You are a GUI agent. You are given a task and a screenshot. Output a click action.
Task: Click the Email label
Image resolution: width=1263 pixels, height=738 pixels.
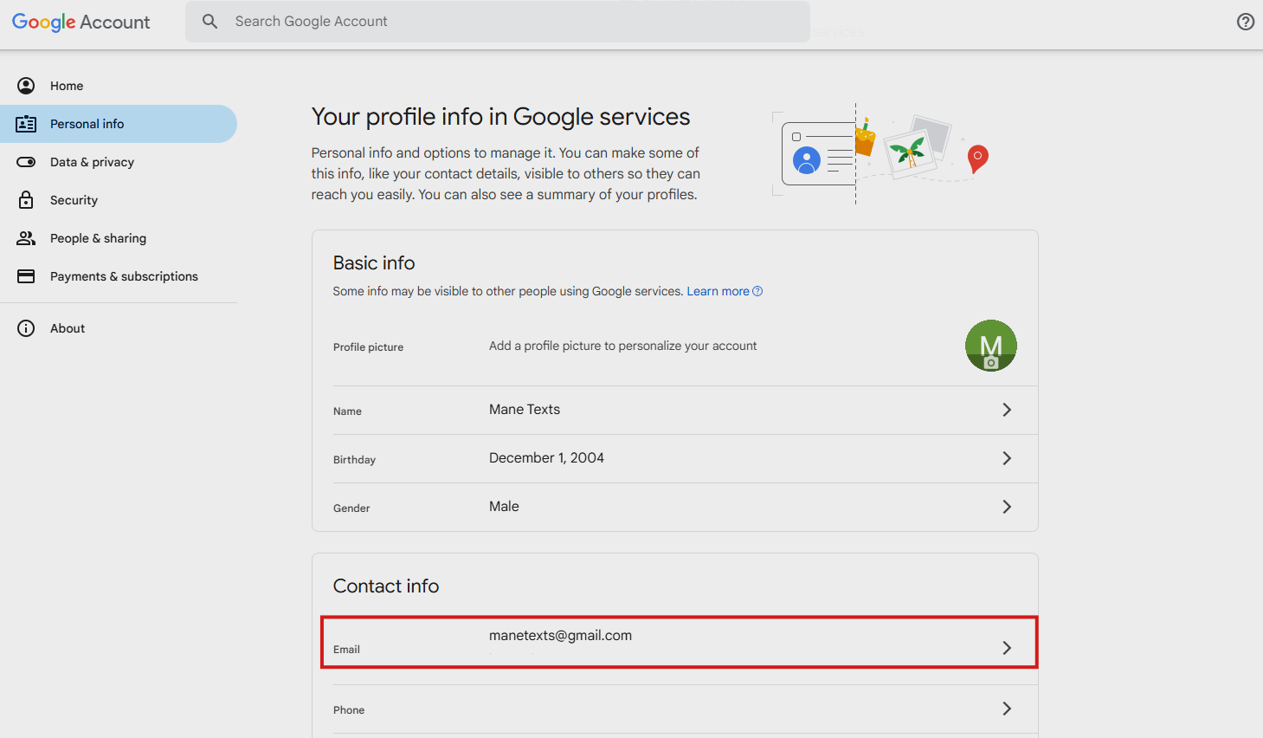(346, 650)
